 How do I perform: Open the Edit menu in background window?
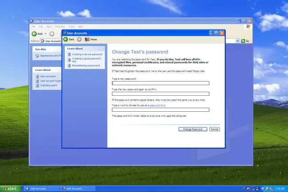[41, 27]
